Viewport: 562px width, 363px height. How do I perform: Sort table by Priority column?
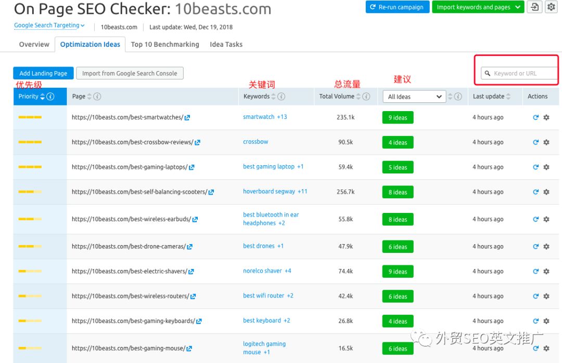pos(42,97)
